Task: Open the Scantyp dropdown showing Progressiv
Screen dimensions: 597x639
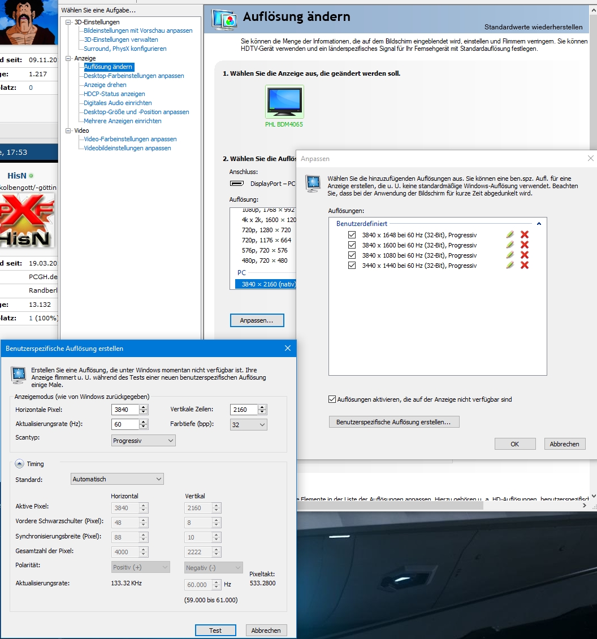Action: point(143,440)
